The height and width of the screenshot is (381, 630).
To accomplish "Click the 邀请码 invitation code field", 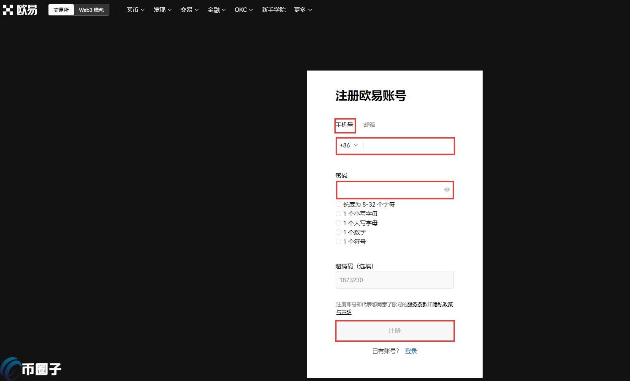I will pos(394,280).
